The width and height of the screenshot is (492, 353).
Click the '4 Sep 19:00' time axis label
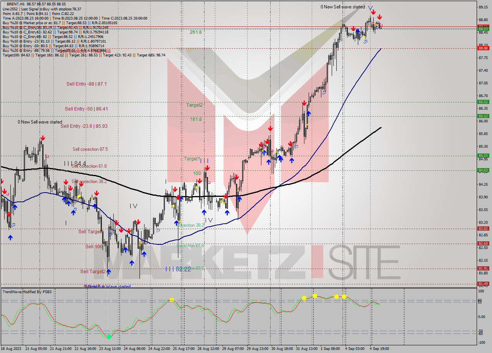pyautogui.click(x=379, y=349)
